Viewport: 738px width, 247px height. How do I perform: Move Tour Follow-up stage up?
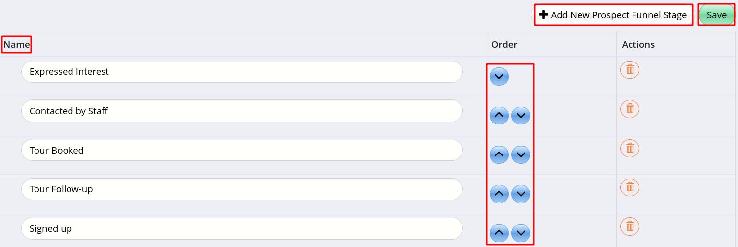(499, 194)
